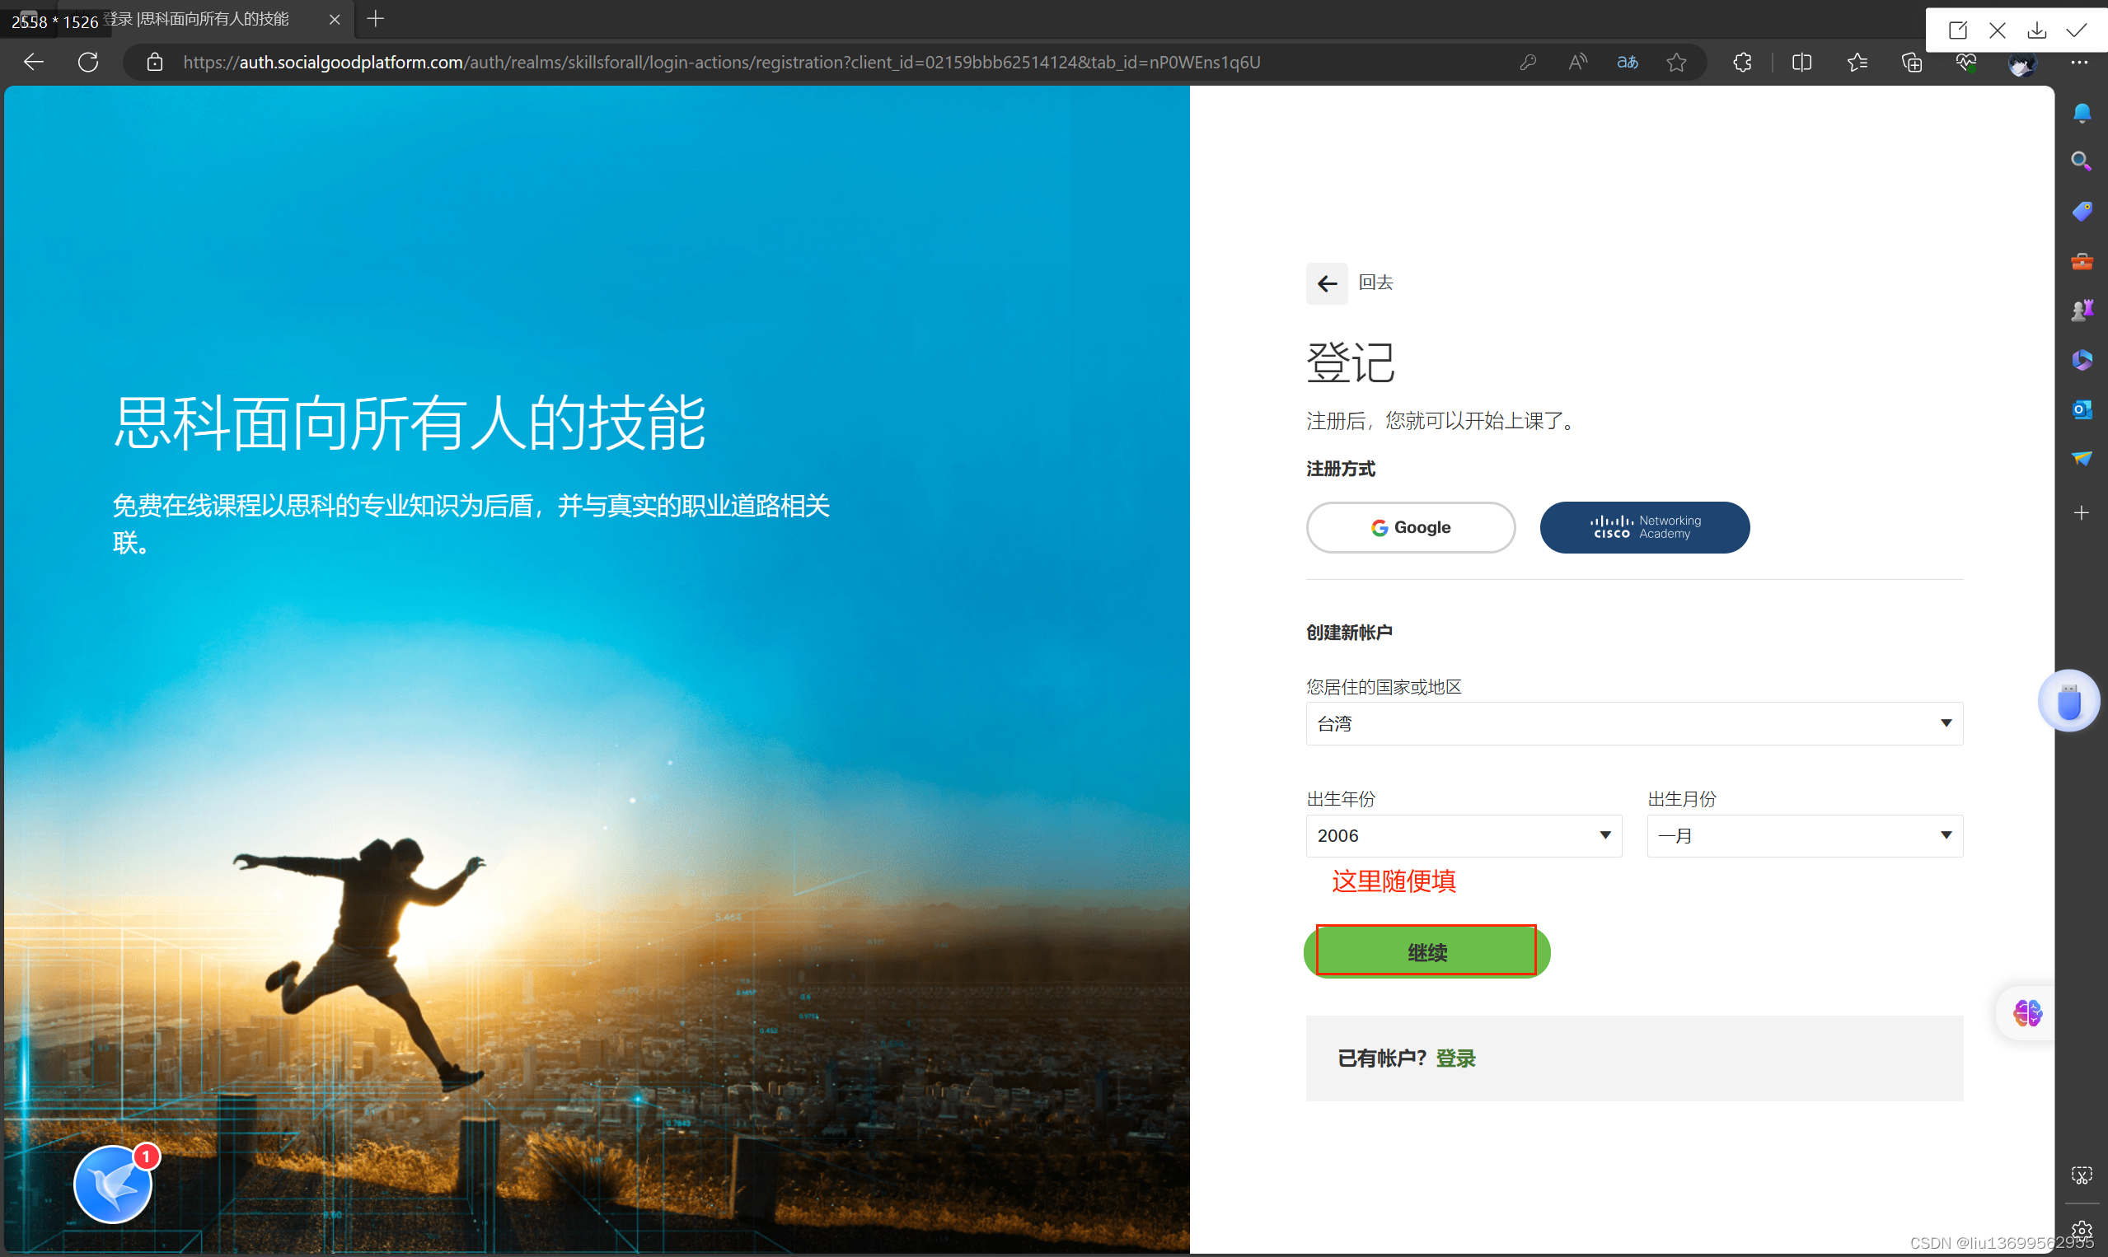Click the sidebar notification bell icon

2081,113
